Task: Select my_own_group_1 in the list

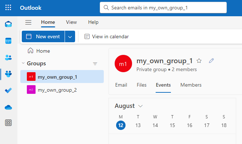Action: pos(62,77)
